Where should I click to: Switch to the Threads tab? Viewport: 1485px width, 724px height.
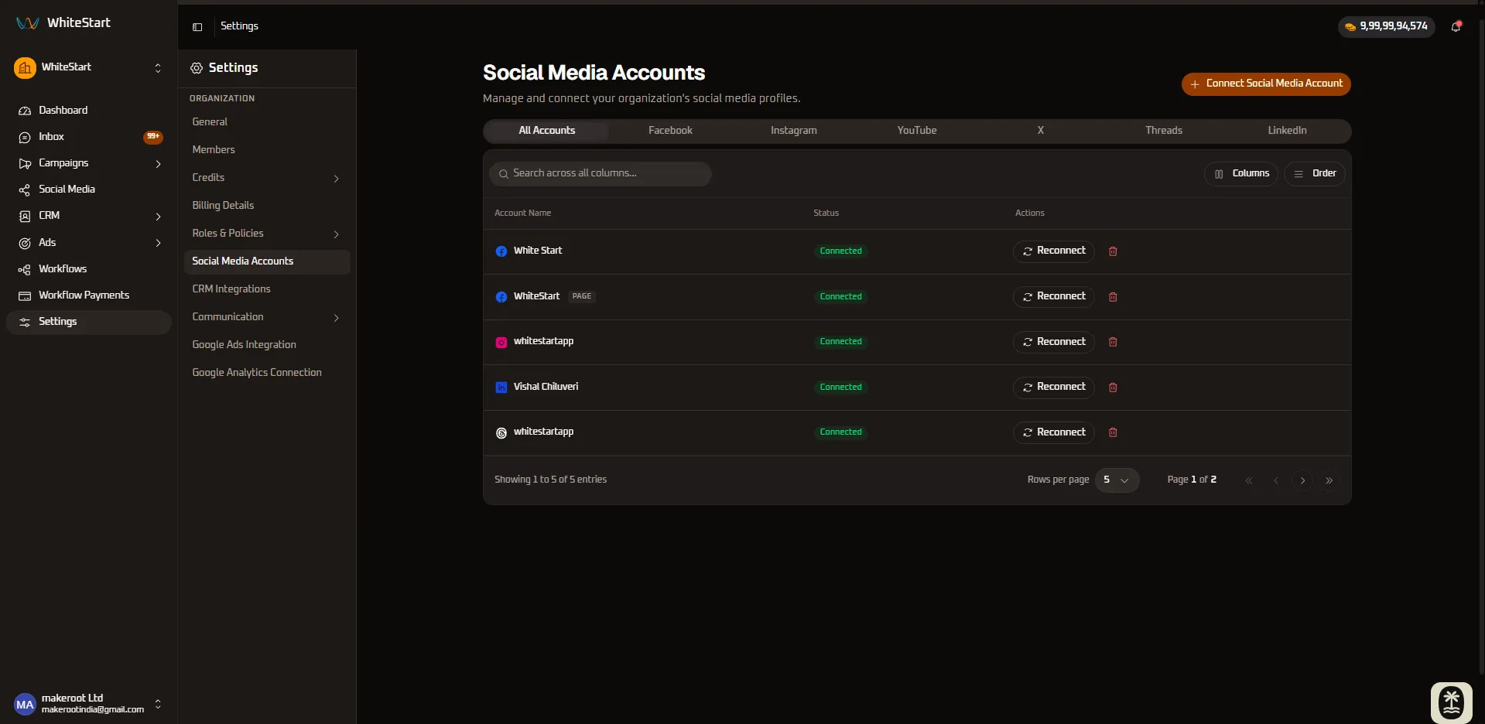pyautogui.click(x=1164, y=131)
